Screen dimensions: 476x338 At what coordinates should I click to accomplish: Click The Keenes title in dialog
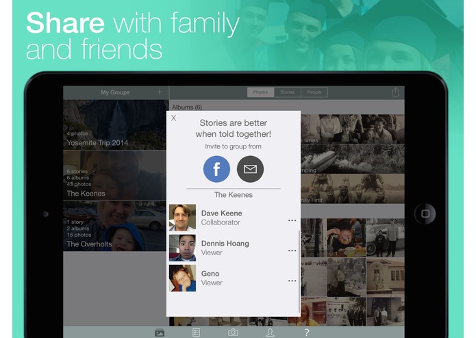[233, 194]
